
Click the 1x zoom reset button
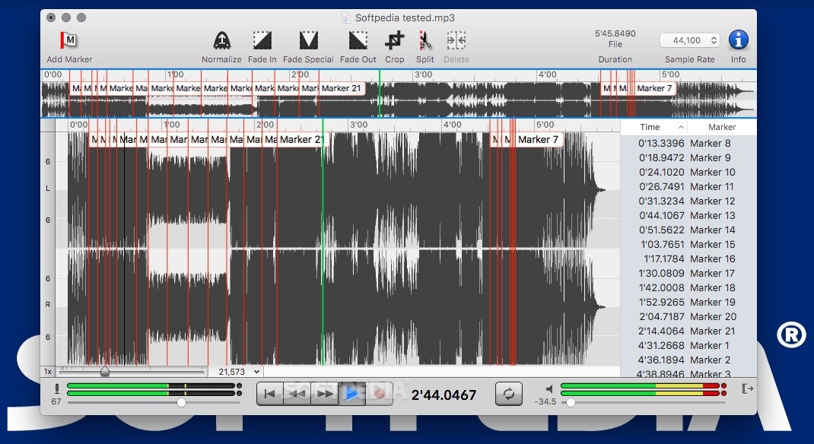tap(48, 371)
